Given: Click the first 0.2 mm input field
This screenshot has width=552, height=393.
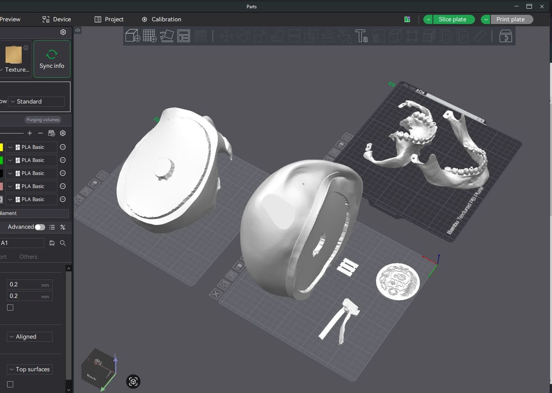Looking at the screenshot, I should coord(30,285).
